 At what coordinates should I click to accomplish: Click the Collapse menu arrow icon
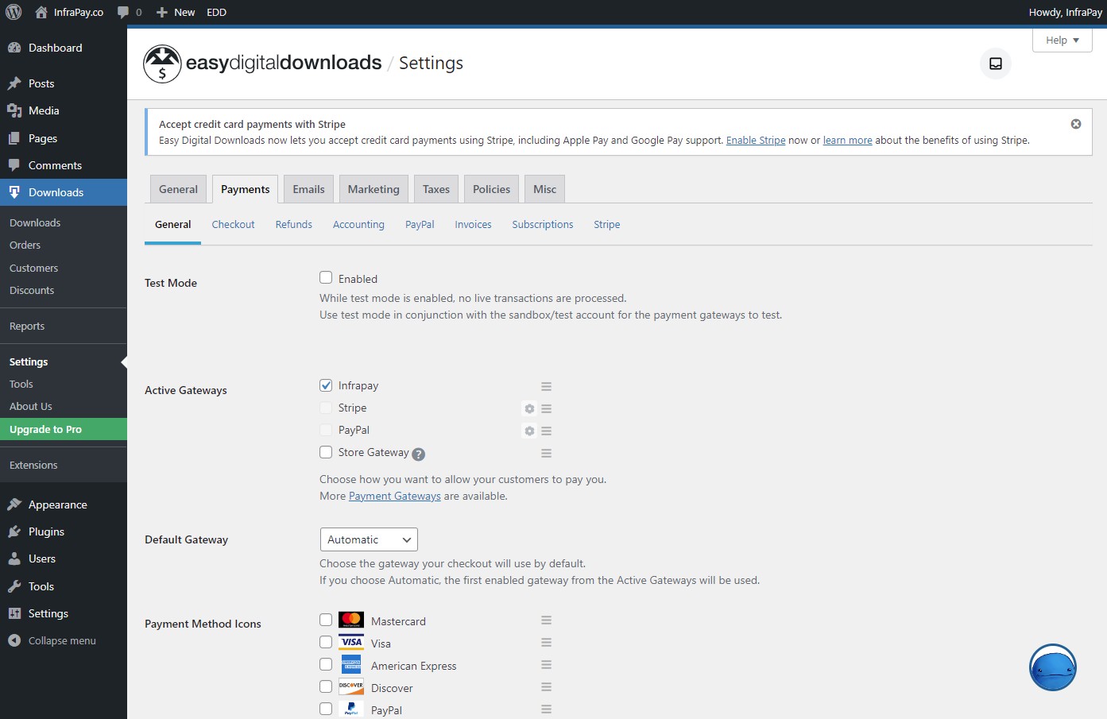14,640
